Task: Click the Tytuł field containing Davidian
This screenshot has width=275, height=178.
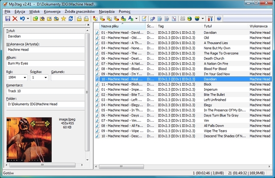Action: [x=46, y=36]
